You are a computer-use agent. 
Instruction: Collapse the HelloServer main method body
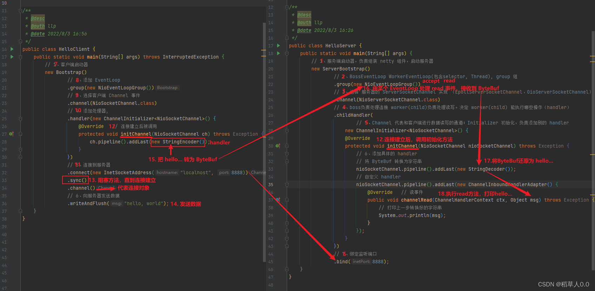pyautogui.click(x=287, y=53)
